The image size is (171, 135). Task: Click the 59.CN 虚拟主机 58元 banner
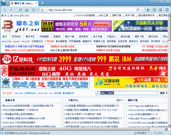coord(77,26)
